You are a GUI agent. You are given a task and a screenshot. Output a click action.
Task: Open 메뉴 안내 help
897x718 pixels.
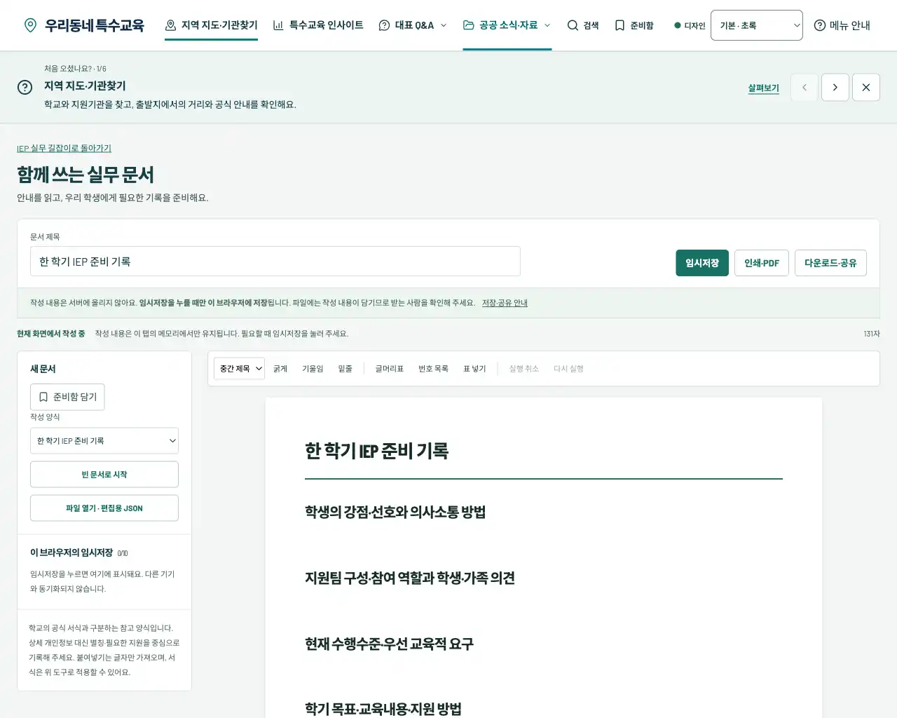[842, 25]
